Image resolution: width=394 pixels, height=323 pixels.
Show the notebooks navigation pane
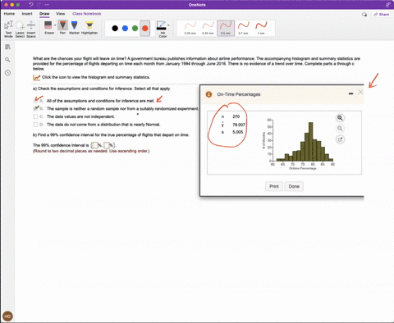pyautogui.click(x=7, y=47)
